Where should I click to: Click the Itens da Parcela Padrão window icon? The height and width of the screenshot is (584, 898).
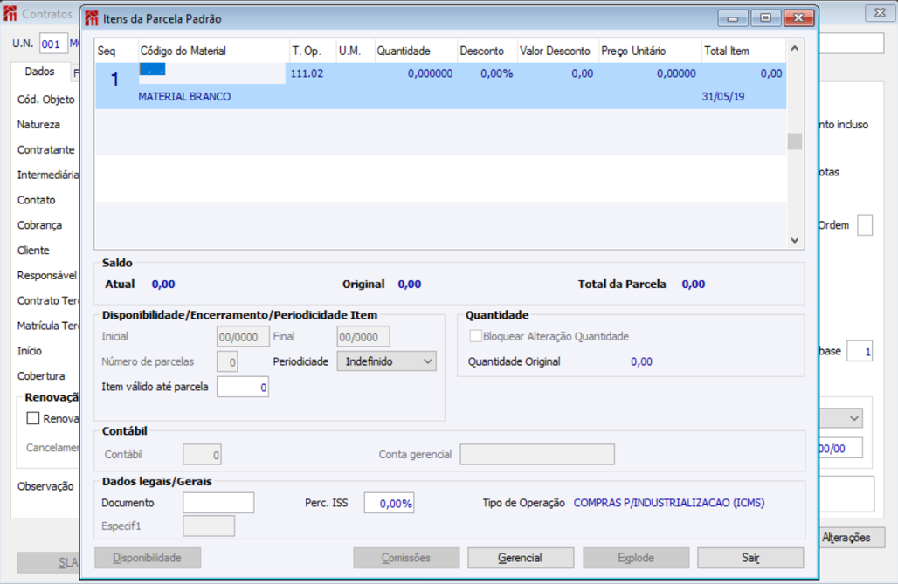click(x=92, y=18)
